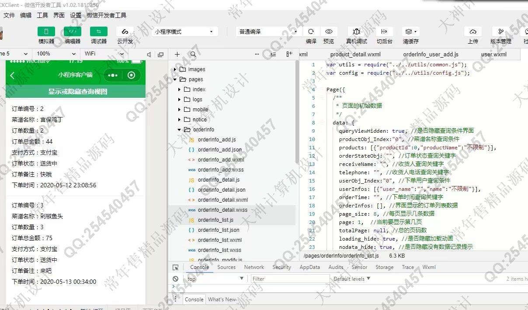Screen dimensions: 528x310
Task: Open the 界面 menu
Action: (x=59, y=15)
